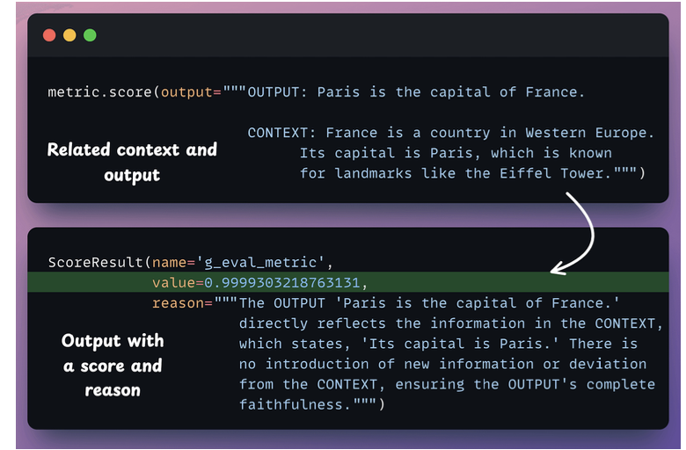Click the orange 'output=' parameter name
The height and width of the screenshot is (450, 686).
(x=187, y=92)
